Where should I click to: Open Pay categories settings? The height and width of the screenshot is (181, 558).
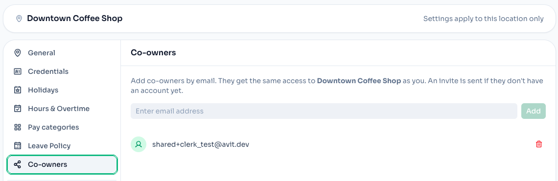pyautogui.click(x=62, y=127)
